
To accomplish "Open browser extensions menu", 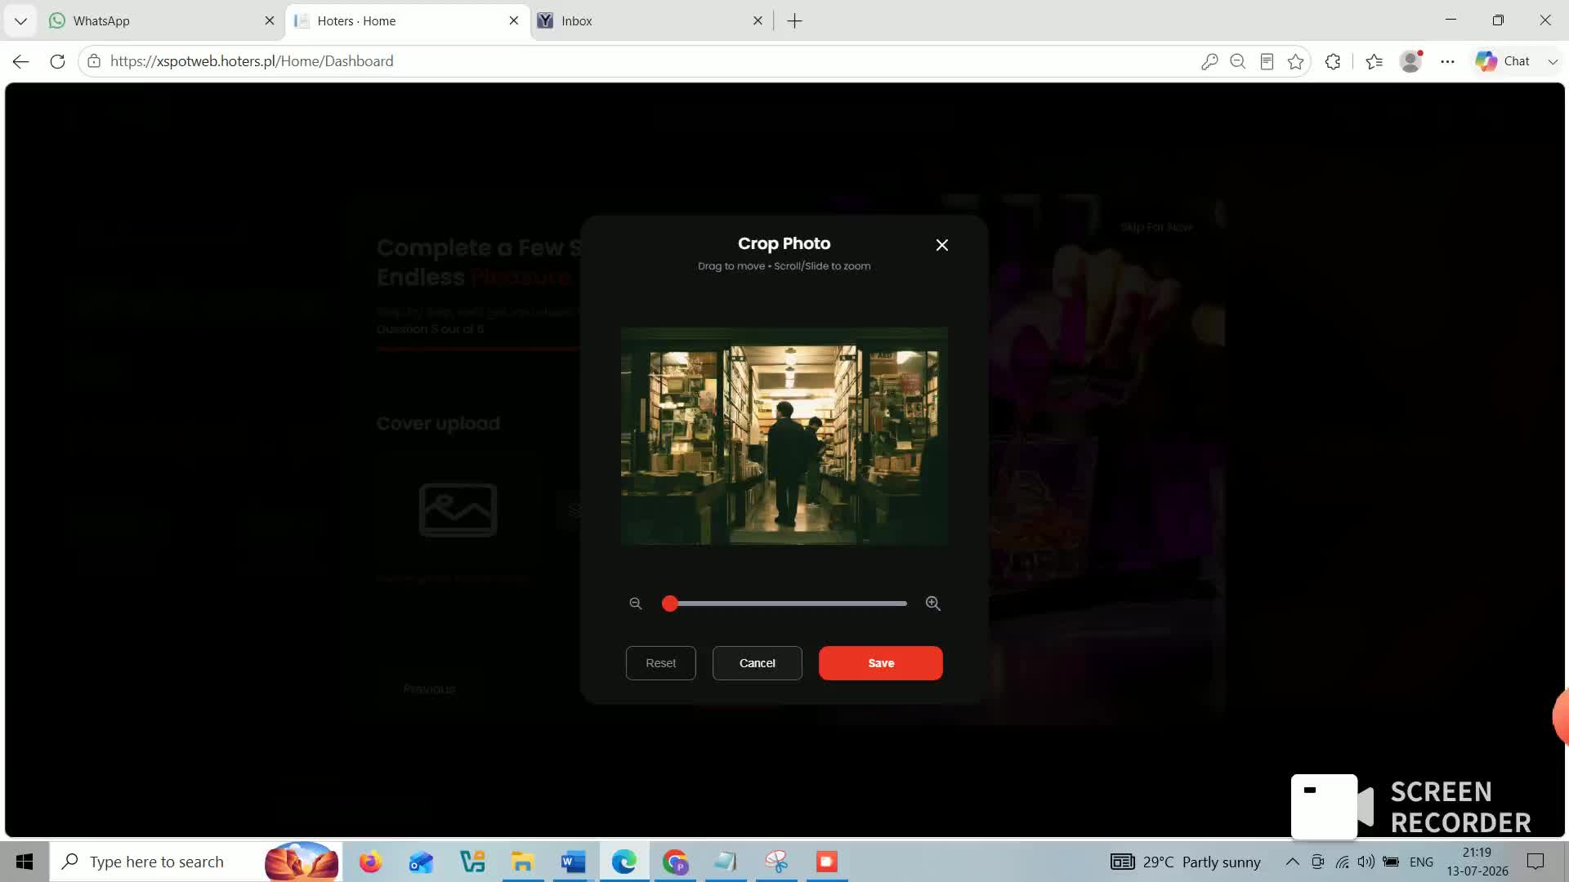I will pos(1333,61).
